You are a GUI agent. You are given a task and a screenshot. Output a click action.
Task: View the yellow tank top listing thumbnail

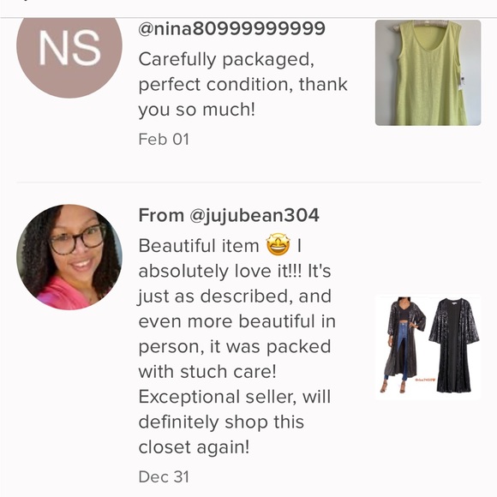428,73
